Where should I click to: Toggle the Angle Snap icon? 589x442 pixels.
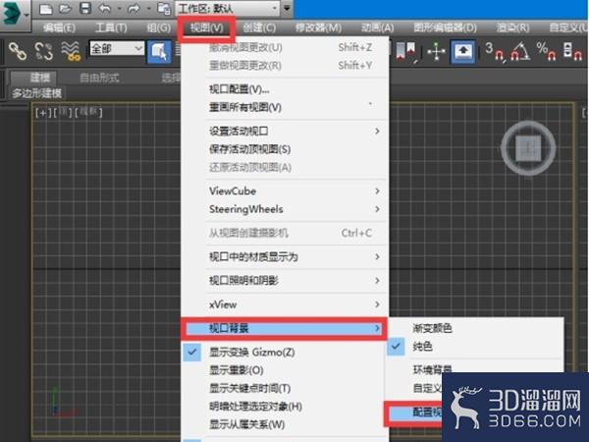click(520, 51)
